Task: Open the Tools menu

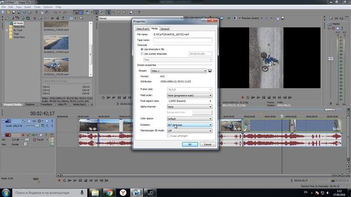Action: (37, 7)
